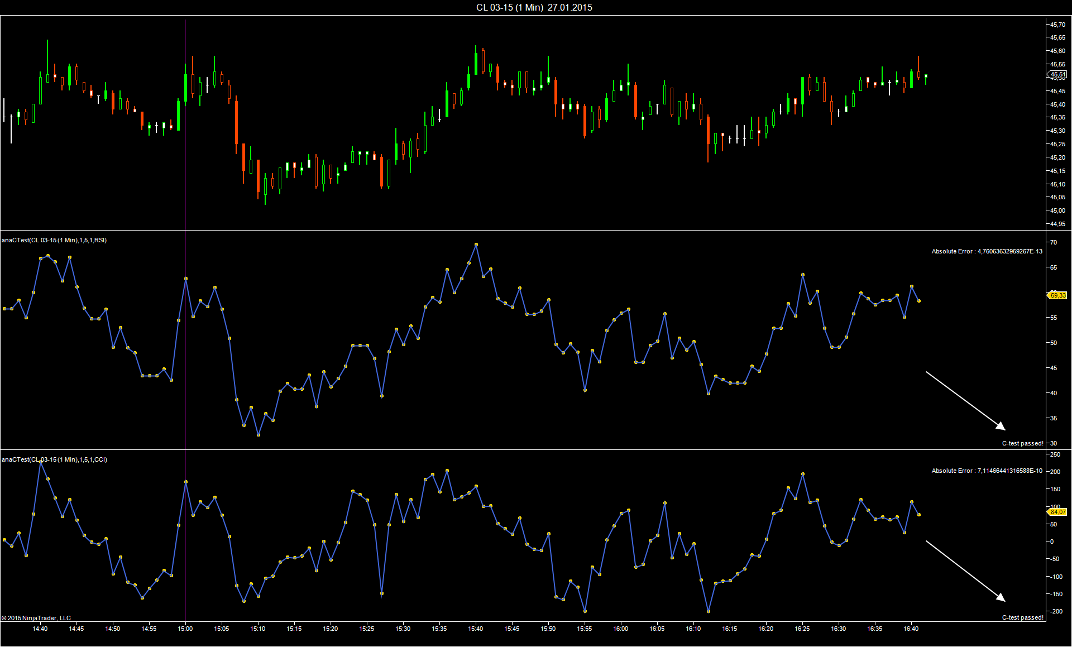Image resolution: width=1072 pixels, height=647 pixels.
Task: Click the CCI axis label -200
Action: pos(1055,611)
